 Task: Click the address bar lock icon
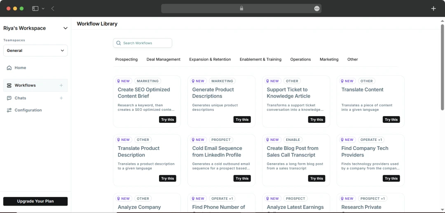point(241,9)
